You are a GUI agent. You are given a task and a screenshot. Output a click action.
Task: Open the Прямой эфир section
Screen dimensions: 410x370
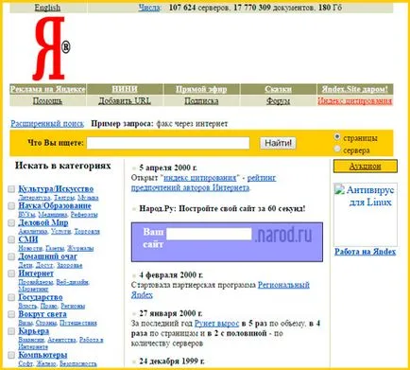tap(201, 89)
